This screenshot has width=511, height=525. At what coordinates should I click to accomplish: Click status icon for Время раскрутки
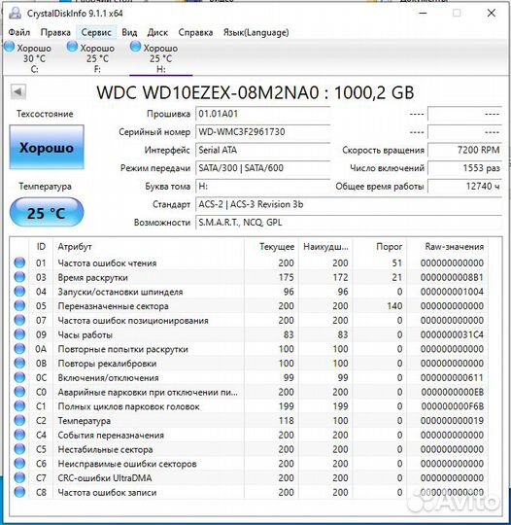tap(19, 277)
